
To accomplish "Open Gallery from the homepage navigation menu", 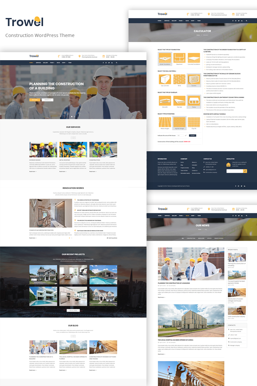I will point(45,63).
